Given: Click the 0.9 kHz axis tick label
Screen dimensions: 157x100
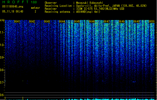Looking at the screenshot, I should click(x=2, y=57).
